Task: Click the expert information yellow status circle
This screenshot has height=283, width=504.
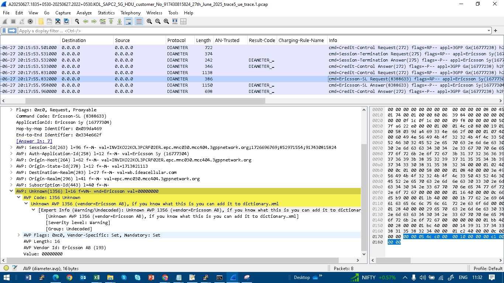Action: point(6,268)
